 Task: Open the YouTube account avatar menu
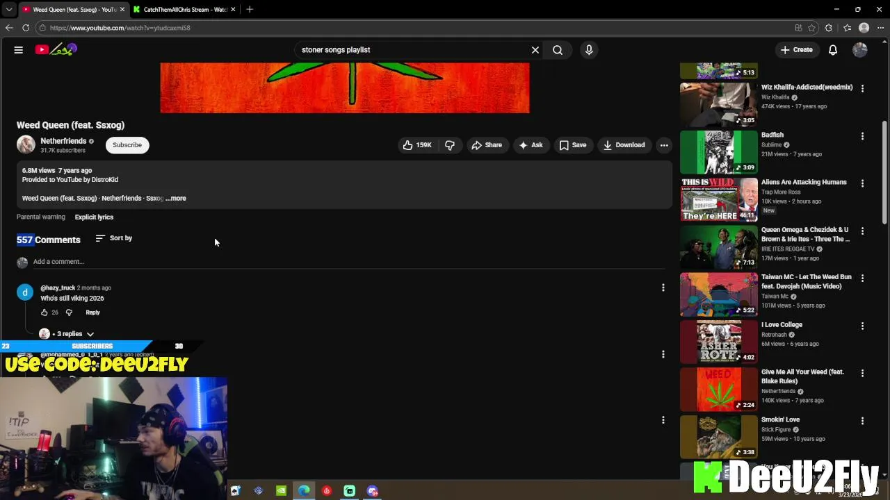pyautogui.click(x=860, y=50)
